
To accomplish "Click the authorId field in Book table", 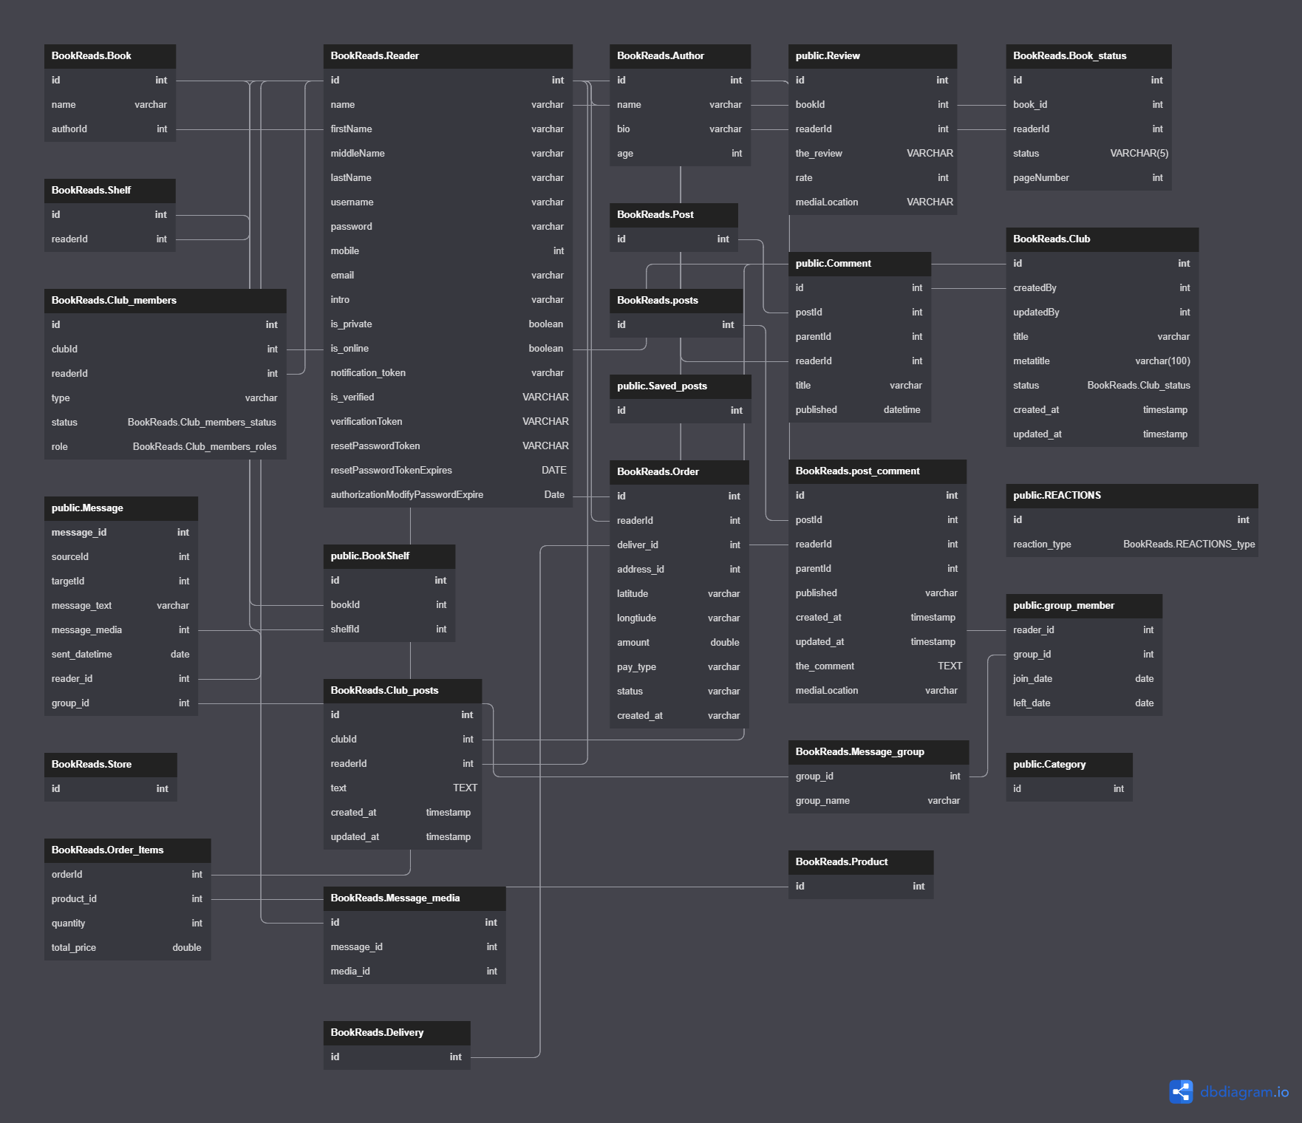I will 110,129.
